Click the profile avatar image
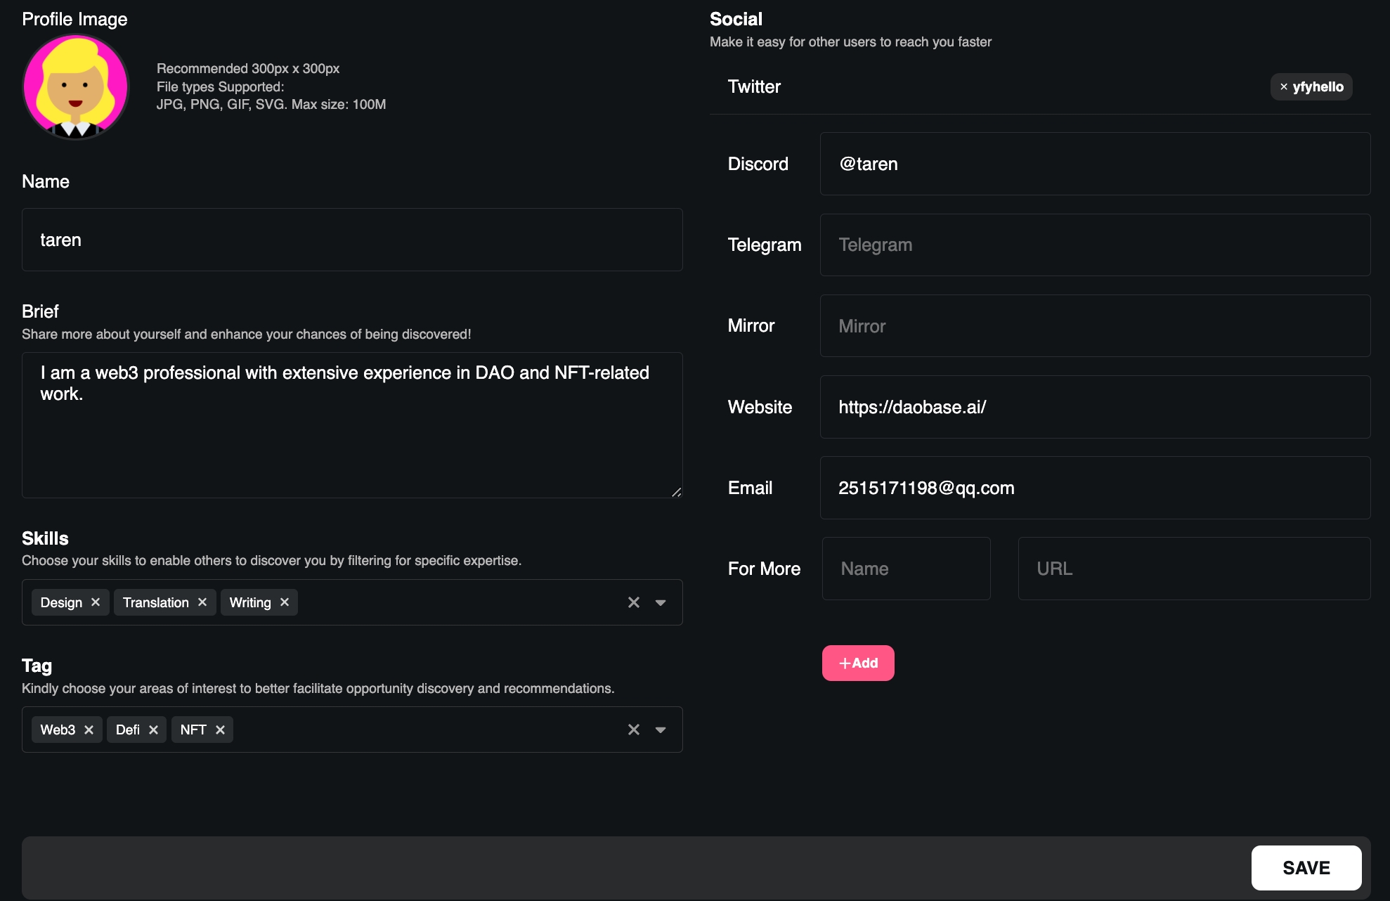 point(76,86)
